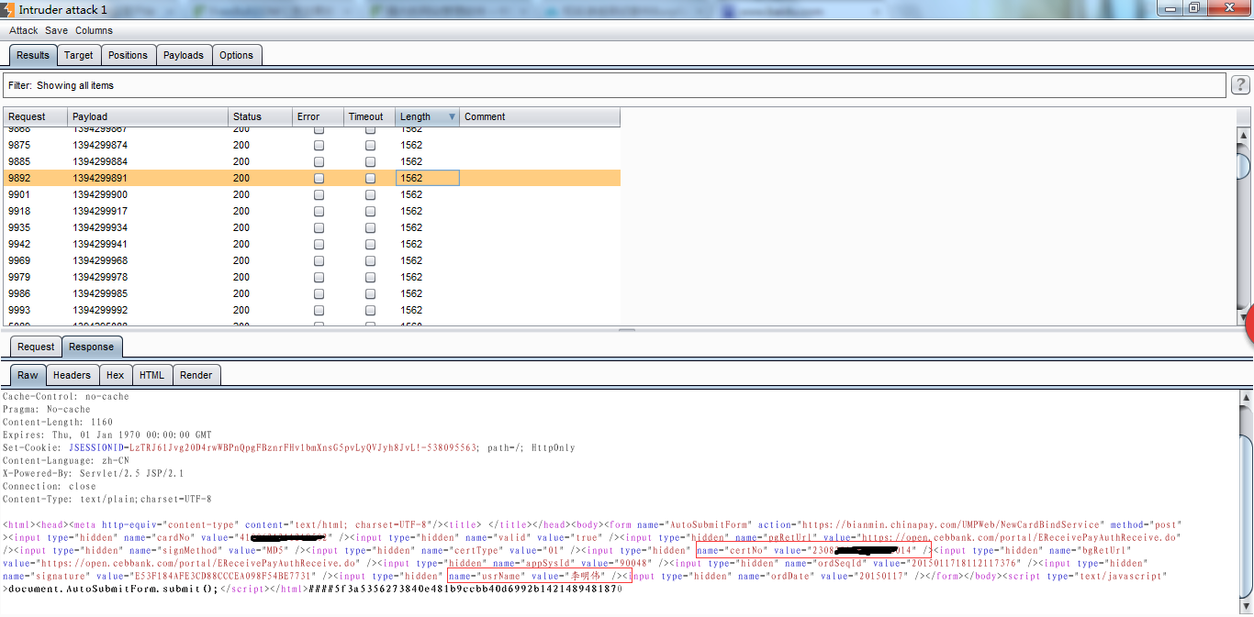Sort by the Timeout column header
The image size is (1254, 617).
370,116
